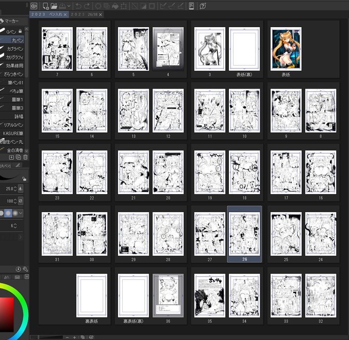349x340 pixels.
Task: Expand the dropdown arrow next to Save
Action: [x=69, y=6]
